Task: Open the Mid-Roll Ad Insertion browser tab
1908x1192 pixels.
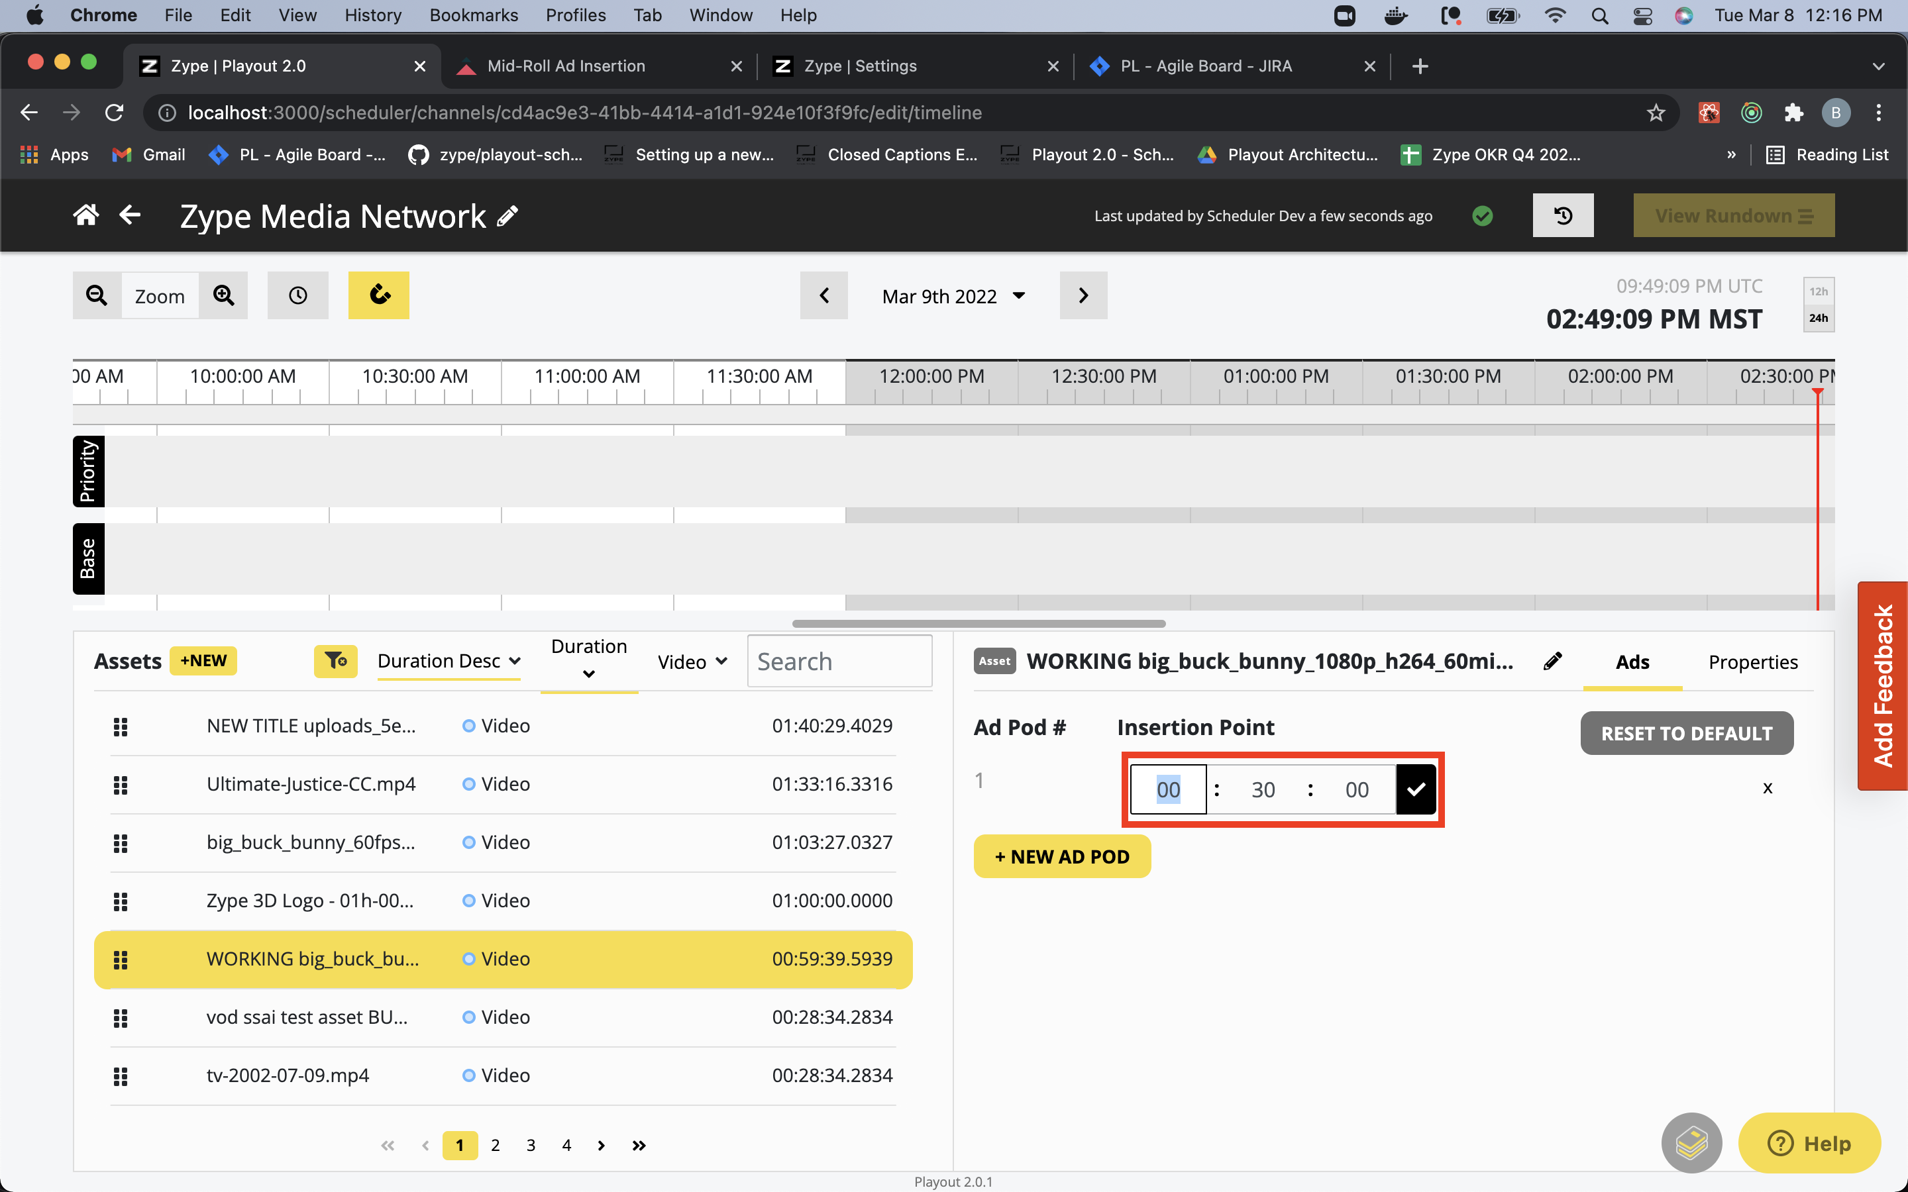Action: tap(598, 66)
